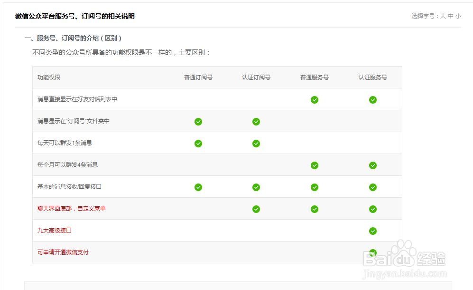Click 认证订阅号 checkmark in 订阅号文件夹 row

(x=256, y=122)
